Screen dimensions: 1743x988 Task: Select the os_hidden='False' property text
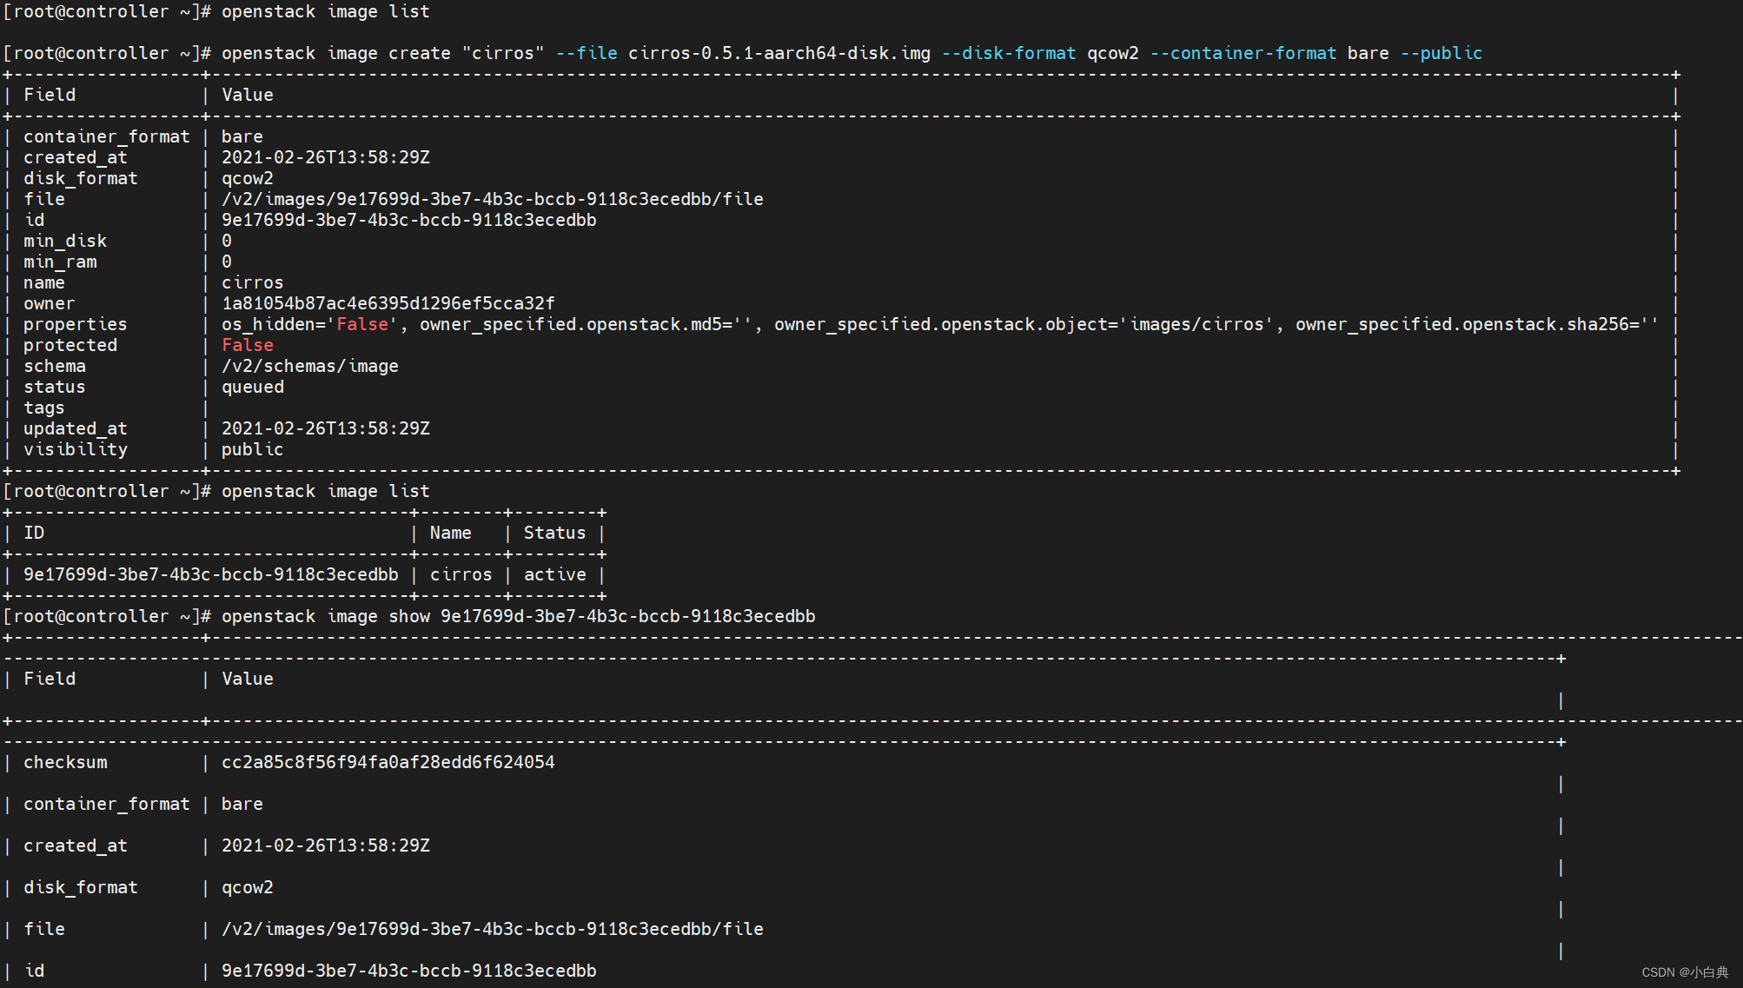point(310,325)
